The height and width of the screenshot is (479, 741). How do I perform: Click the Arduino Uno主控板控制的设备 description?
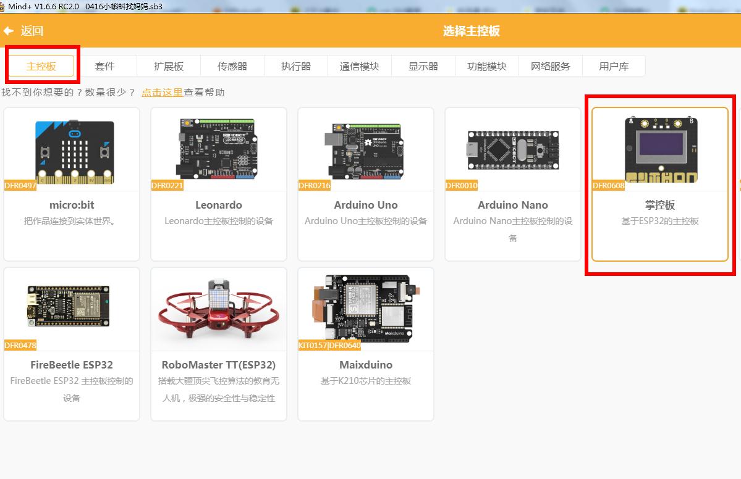[x=366, y=221]
